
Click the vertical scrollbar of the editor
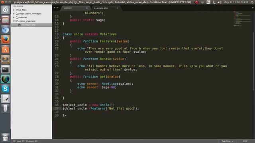click(253, 61)
